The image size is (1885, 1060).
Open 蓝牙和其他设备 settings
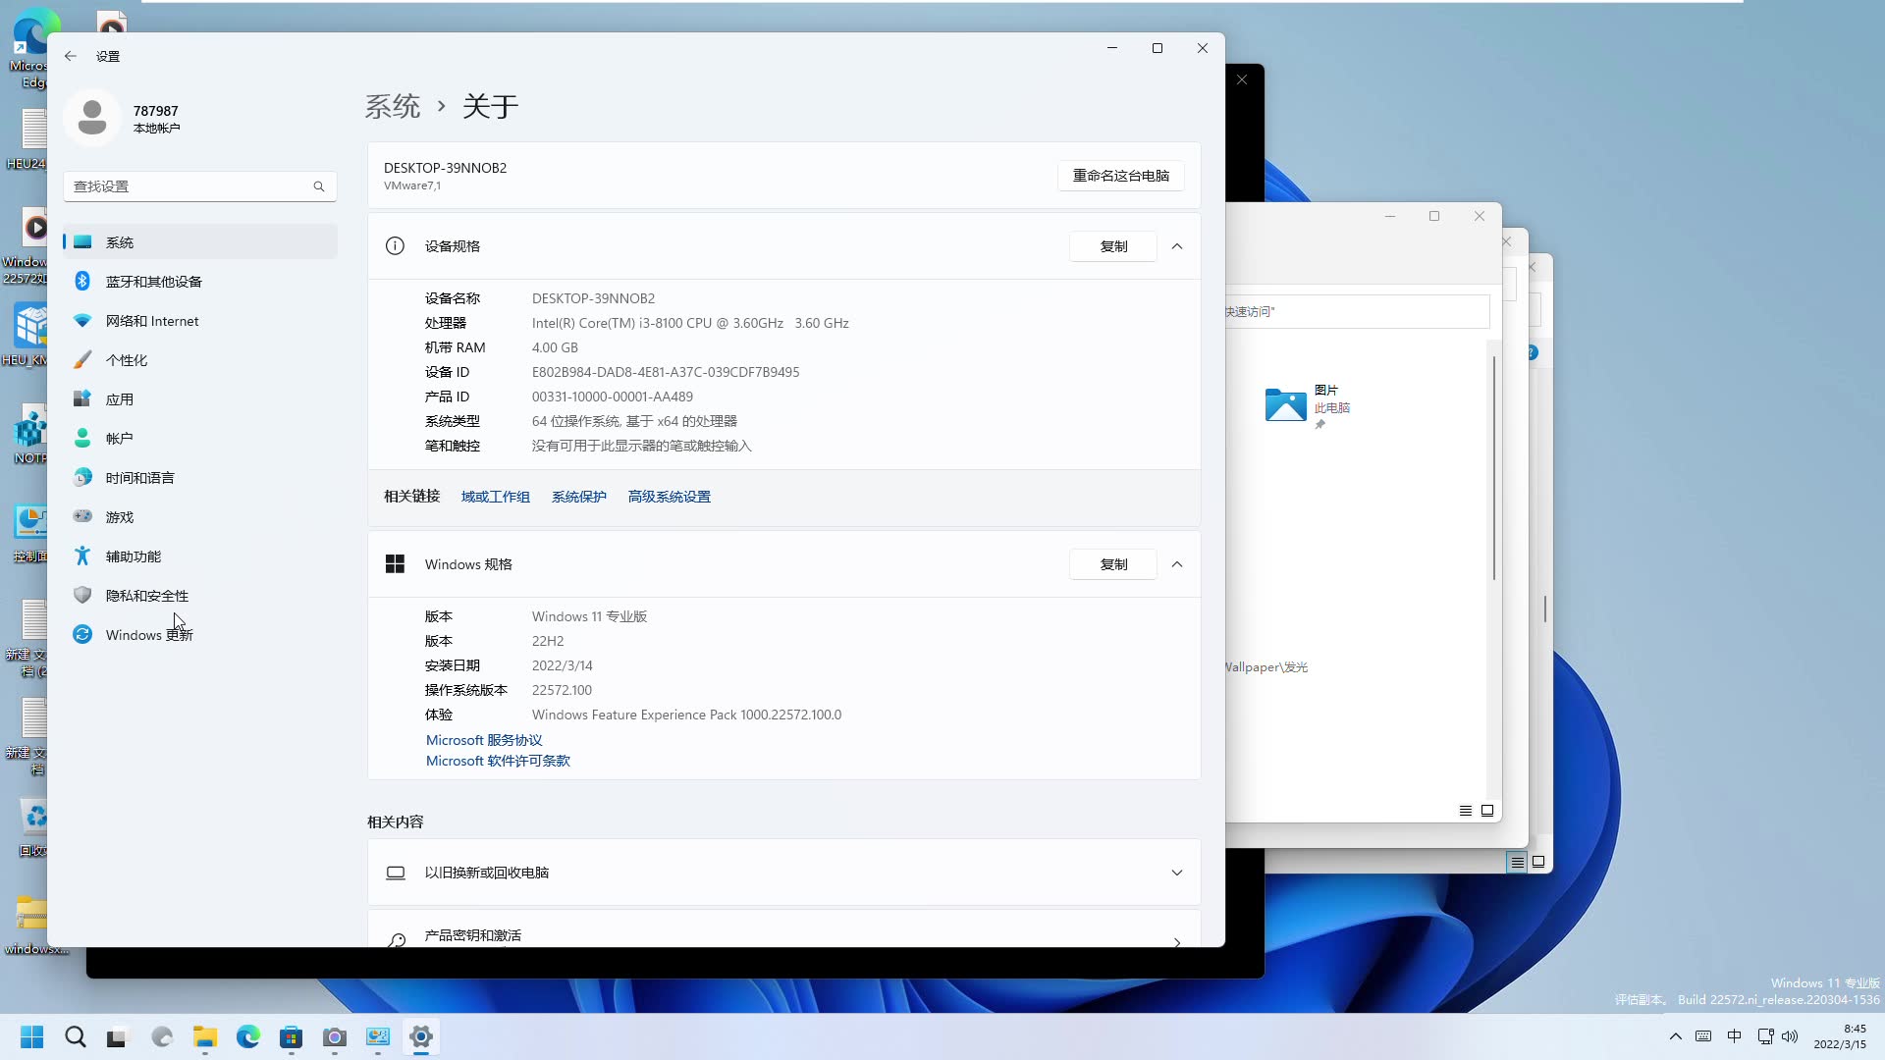coord(200,282)
